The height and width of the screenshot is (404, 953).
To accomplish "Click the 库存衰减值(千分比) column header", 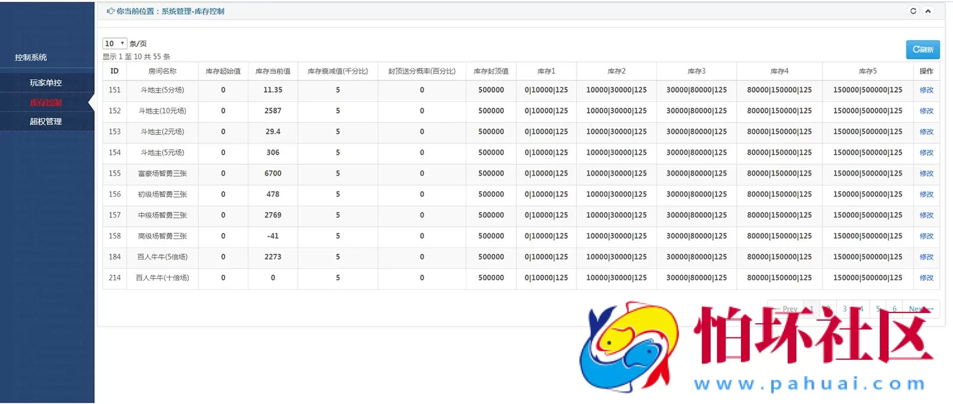I will pos(338,71).
